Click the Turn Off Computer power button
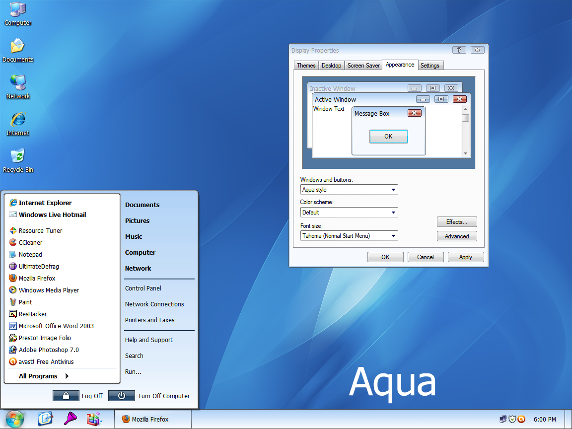The image size is (572, 429). click(x=122, y=396)
